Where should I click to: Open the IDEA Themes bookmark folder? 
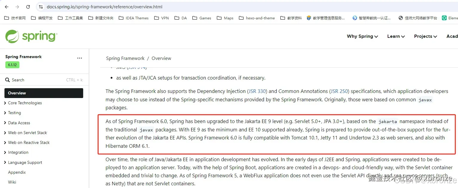(x=134, y=18)
